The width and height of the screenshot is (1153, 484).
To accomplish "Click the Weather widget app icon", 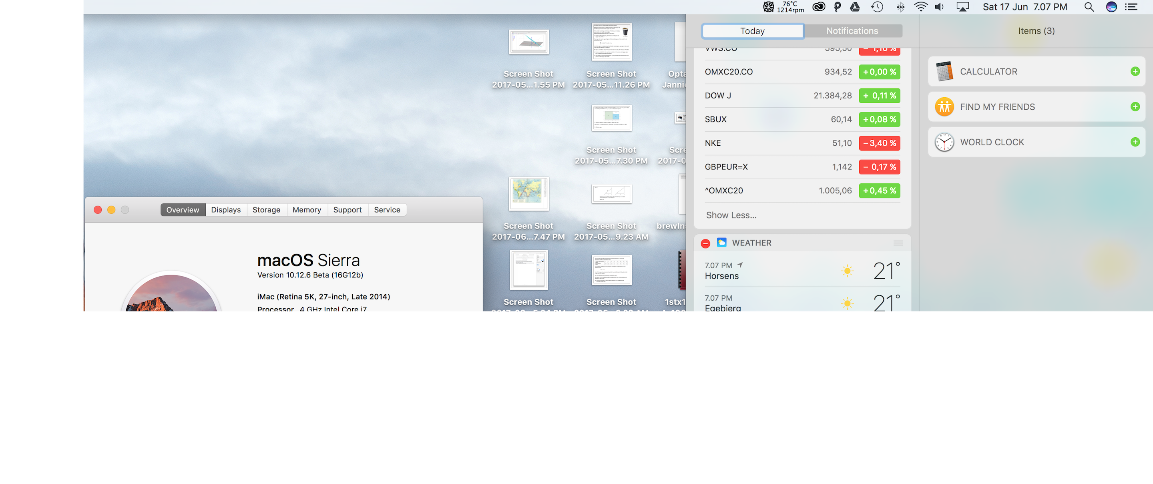I will [x=721, y=243].
